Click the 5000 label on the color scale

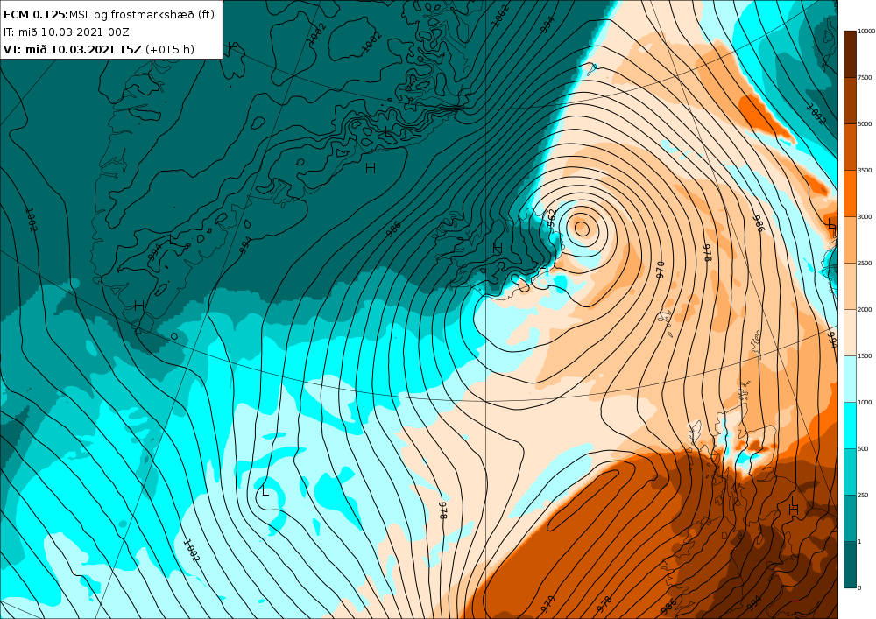tap(865, 124)
